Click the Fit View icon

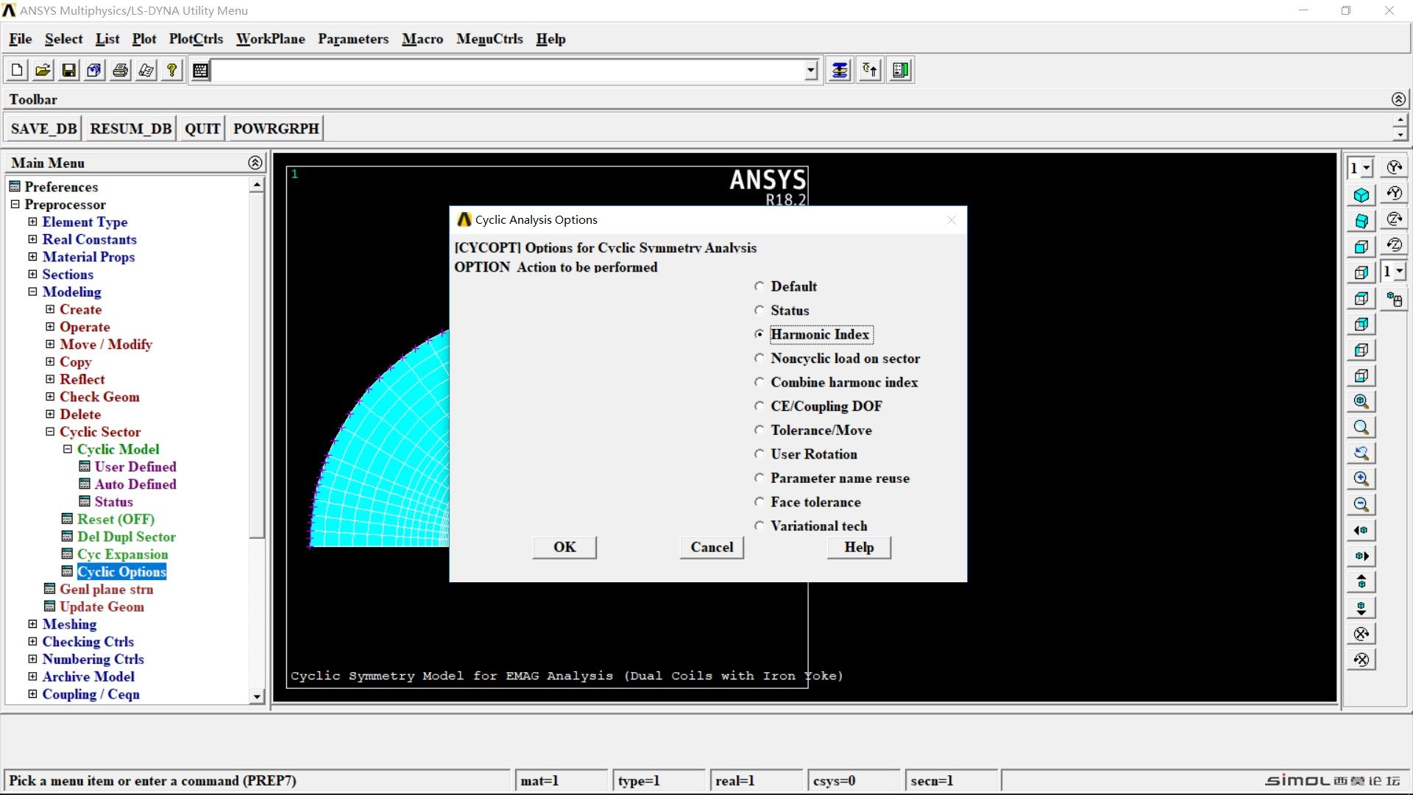tap(1361, 401)
